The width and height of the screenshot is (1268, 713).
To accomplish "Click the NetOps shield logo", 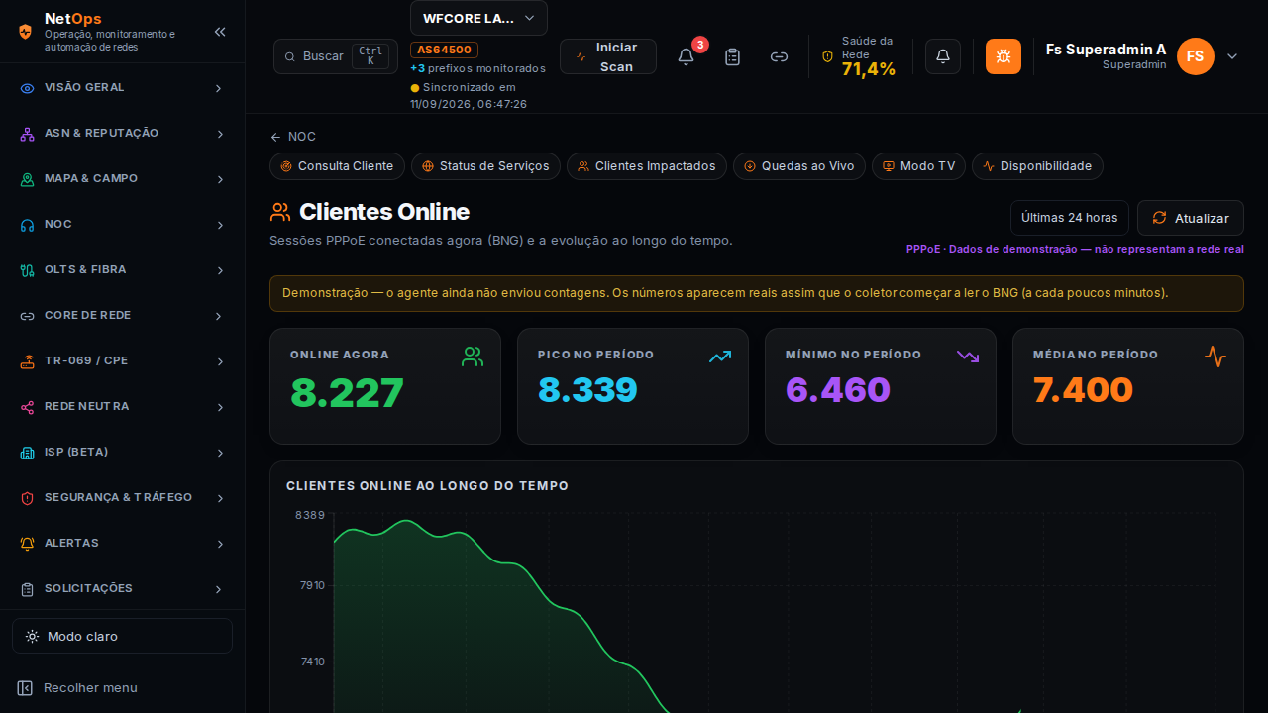I will pyautogui.click(x=26, y=32).
